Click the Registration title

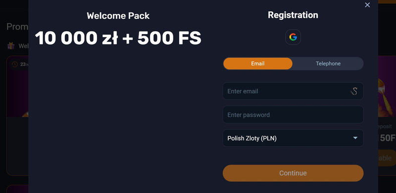point(293,15)
